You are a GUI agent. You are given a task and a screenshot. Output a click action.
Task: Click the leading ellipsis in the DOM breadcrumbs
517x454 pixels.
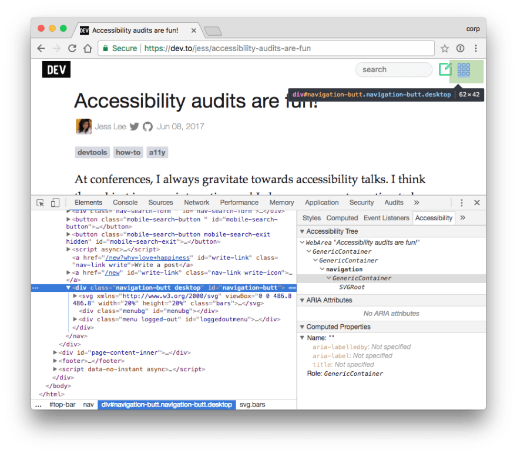pos(38,405)
